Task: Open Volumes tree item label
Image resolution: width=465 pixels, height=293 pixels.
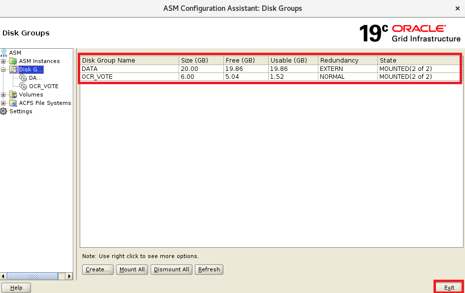Action: 31,95
